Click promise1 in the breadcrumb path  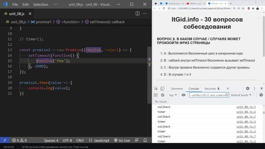(x=43, y=22)
